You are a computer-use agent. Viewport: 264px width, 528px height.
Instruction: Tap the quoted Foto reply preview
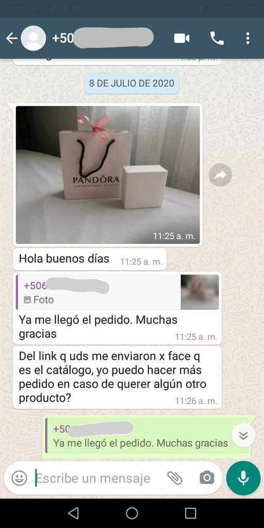point(98,292)
